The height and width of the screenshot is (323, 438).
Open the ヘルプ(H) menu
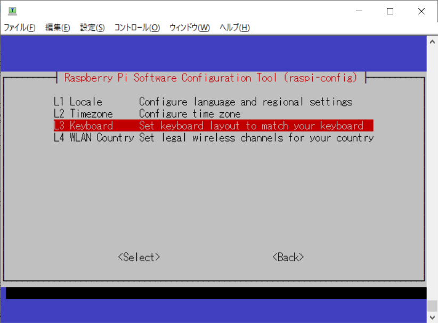pyautogui.click(x=234, y=28)
